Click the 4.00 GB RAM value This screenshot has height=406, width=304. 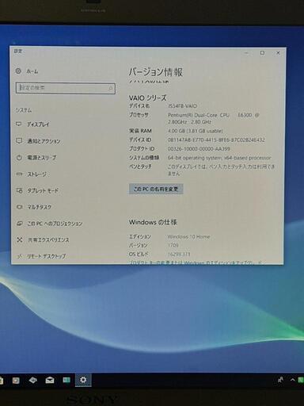(x=196, y=131)
